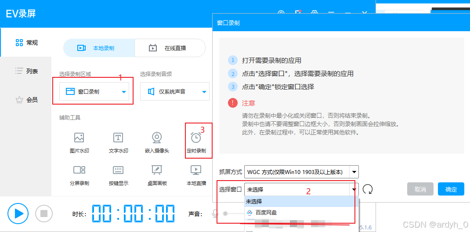Viewport: 470px width, 232px height.
Task: Choose 百度网盘 in the window dropdown list
Action: 302,213
